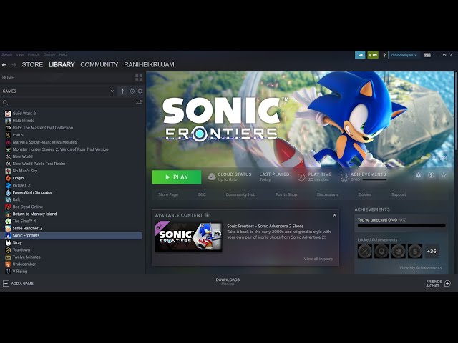Switch to the LIBRARY tab

62,65
